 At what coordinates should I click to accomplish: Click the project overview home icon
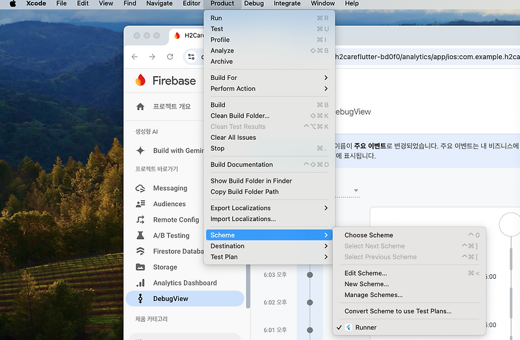pos(140,107)
